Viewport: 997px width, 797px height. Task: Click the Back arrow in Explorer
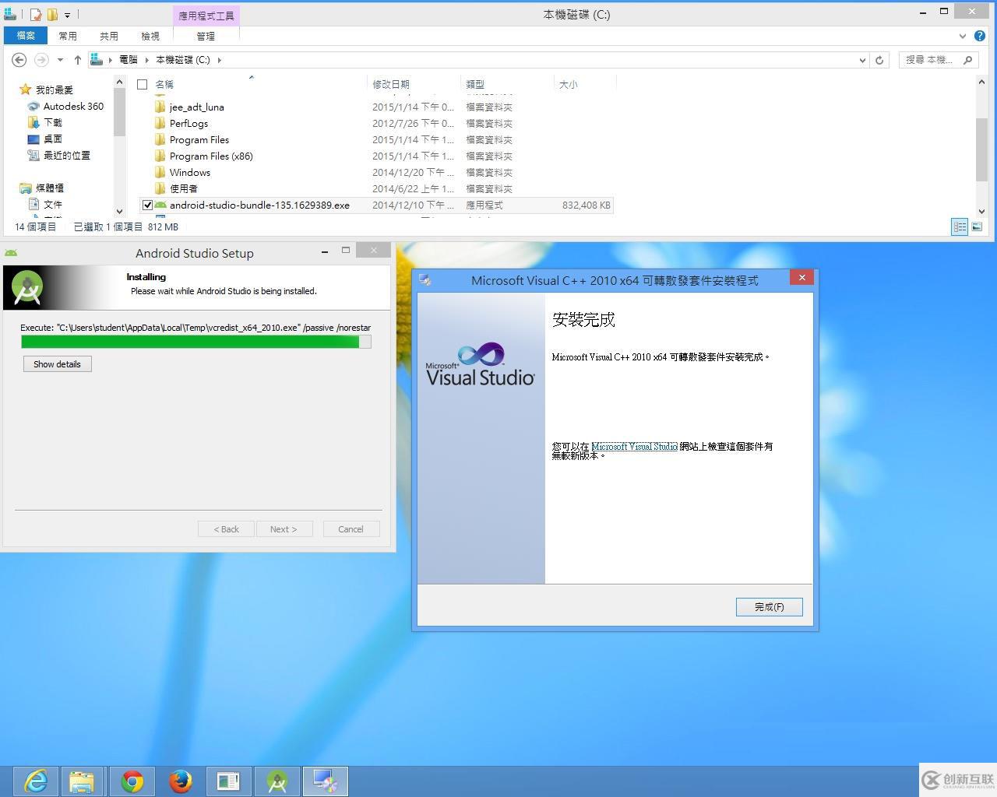[19, 60]
